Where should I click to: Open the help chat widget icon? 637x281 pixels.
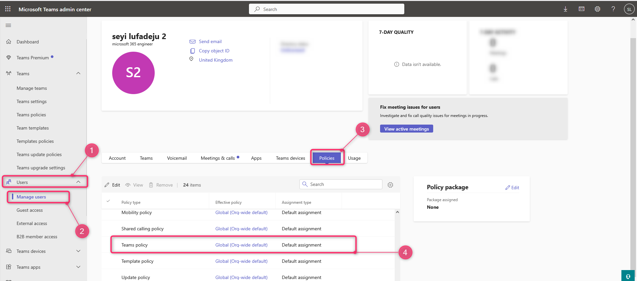click(628, 276)
